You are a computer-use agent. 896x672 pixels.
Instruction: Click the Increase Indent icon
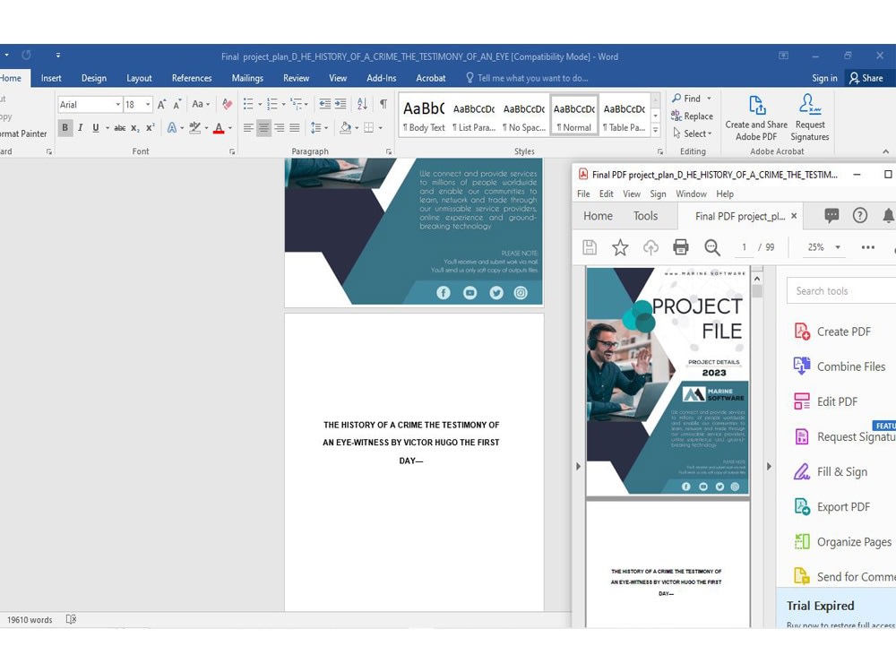[x=340, y=104]
